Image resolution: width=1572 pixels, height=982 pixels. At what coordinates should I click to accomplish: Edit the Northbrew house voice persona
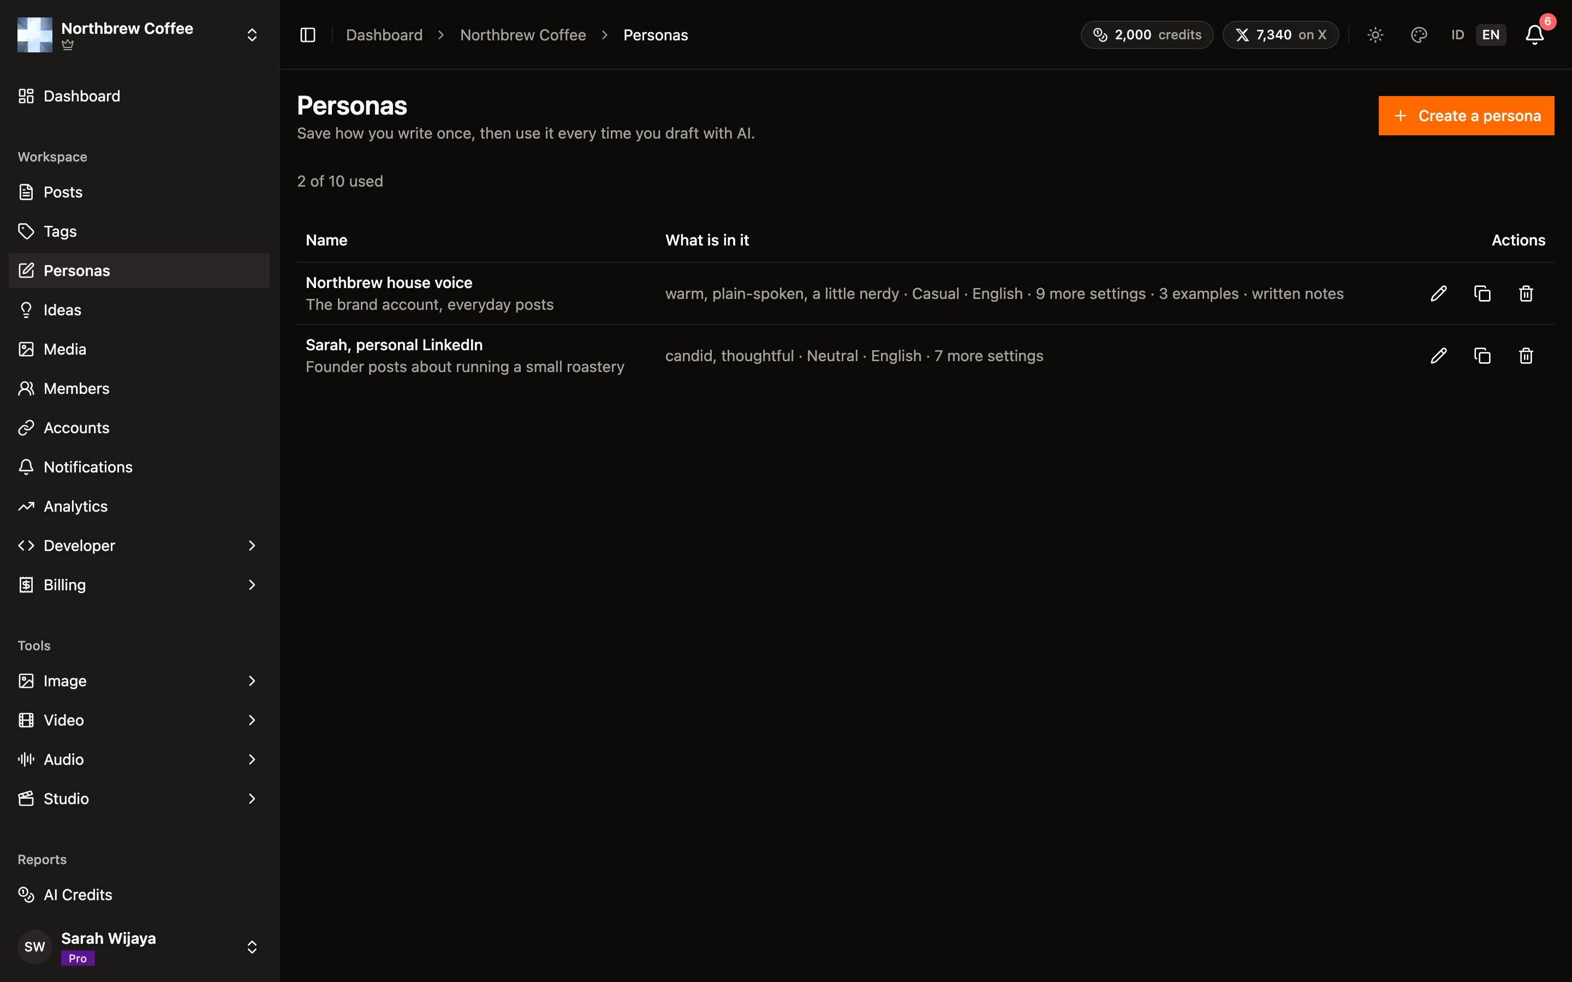(1438, 294)
